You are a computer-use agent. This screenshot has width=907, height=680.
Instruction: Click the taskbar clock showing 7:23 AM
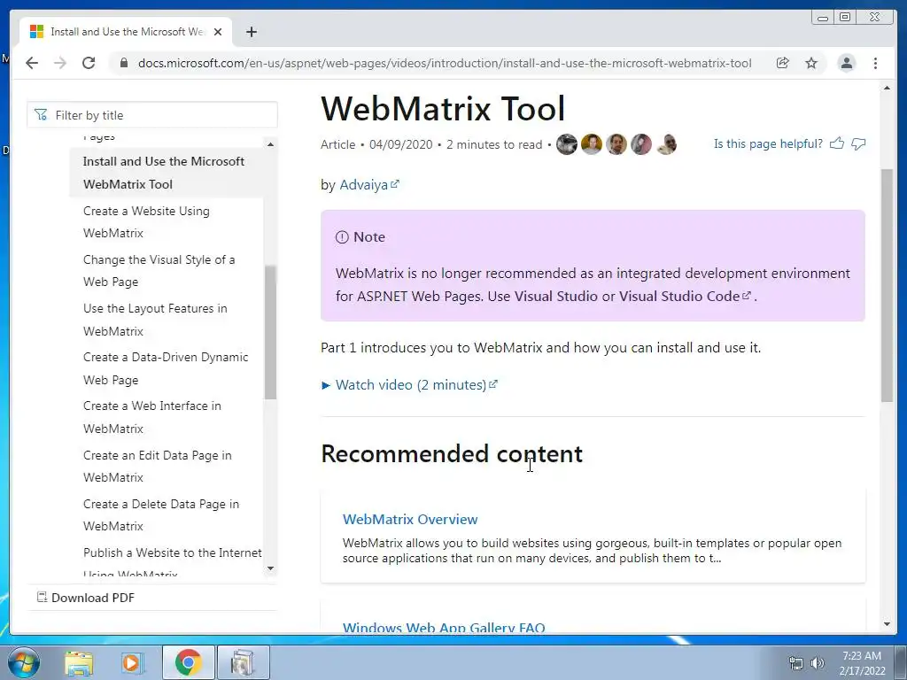862,662
